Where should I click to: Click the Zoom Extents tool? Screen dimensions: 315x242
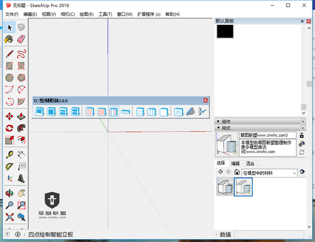click(9, 217)
